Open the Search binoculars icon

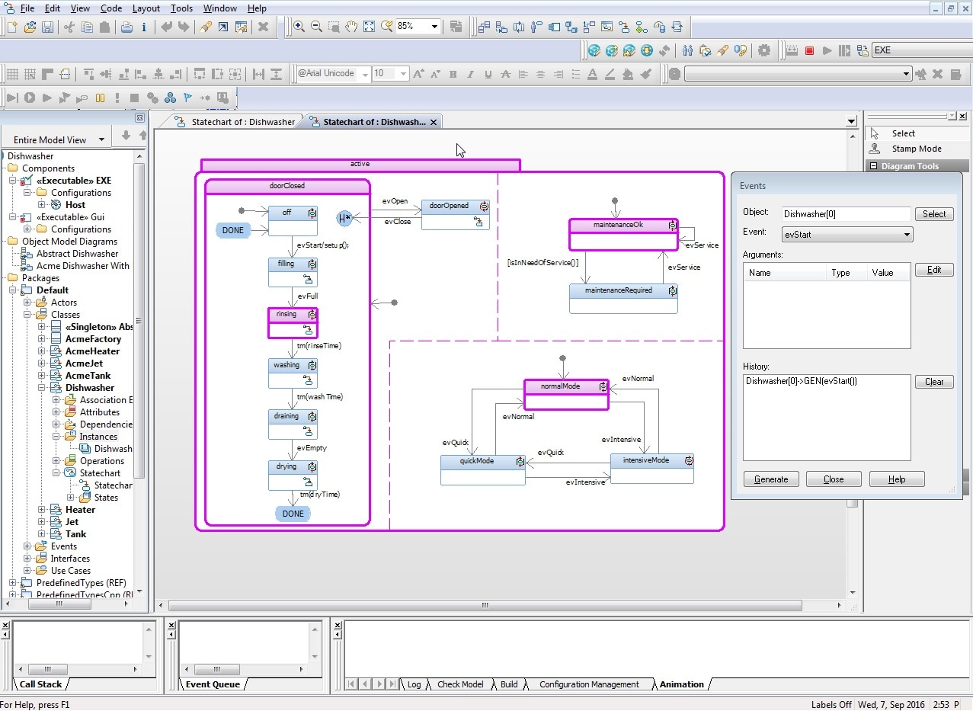pyautogui.click(x=689, y=50)
